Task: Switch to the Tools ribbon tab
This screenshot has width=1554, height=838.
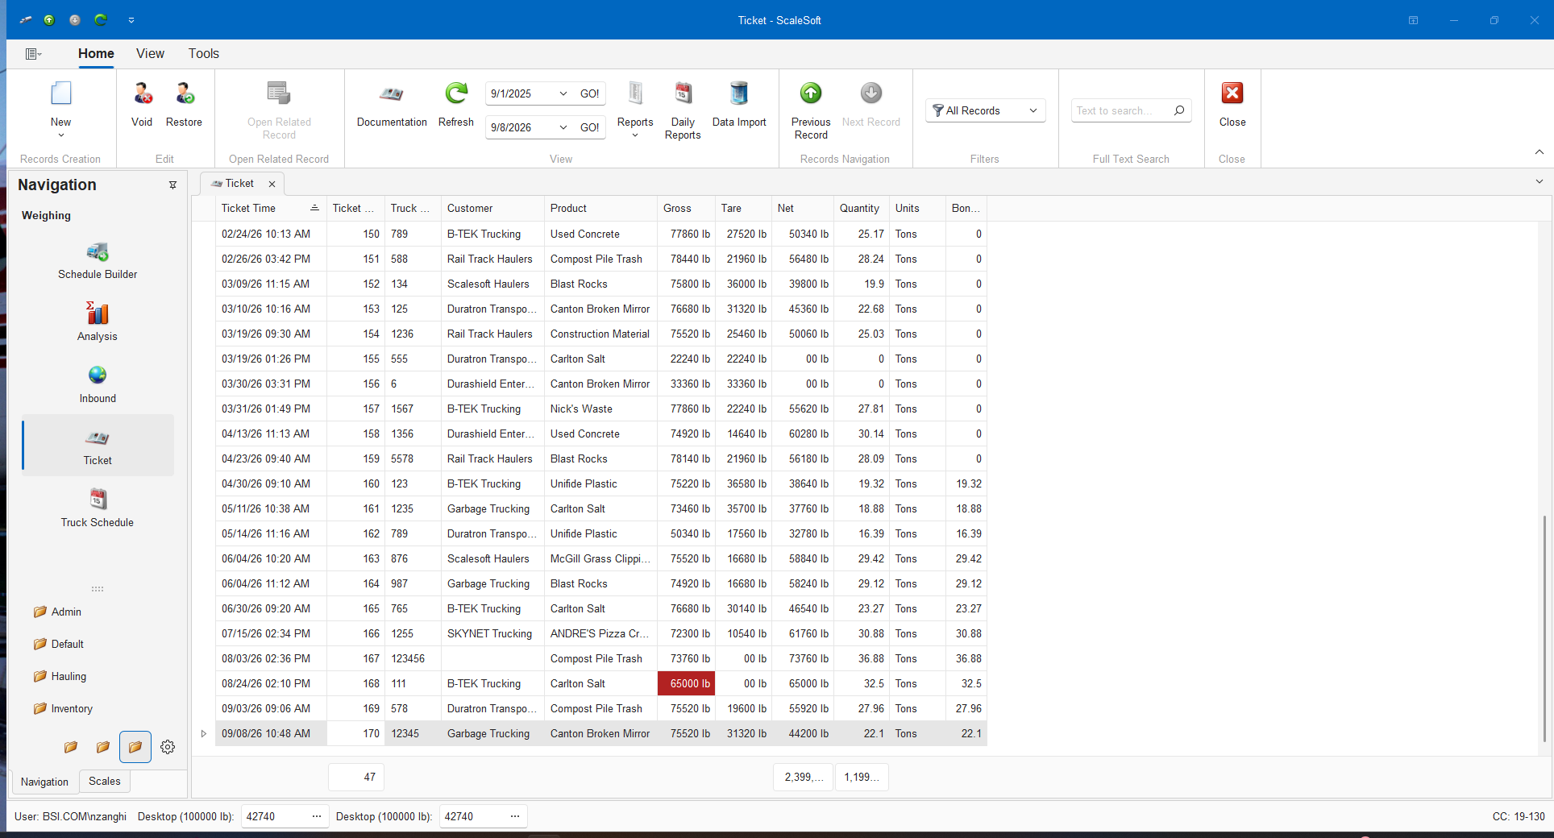Action: pos(204,53)
